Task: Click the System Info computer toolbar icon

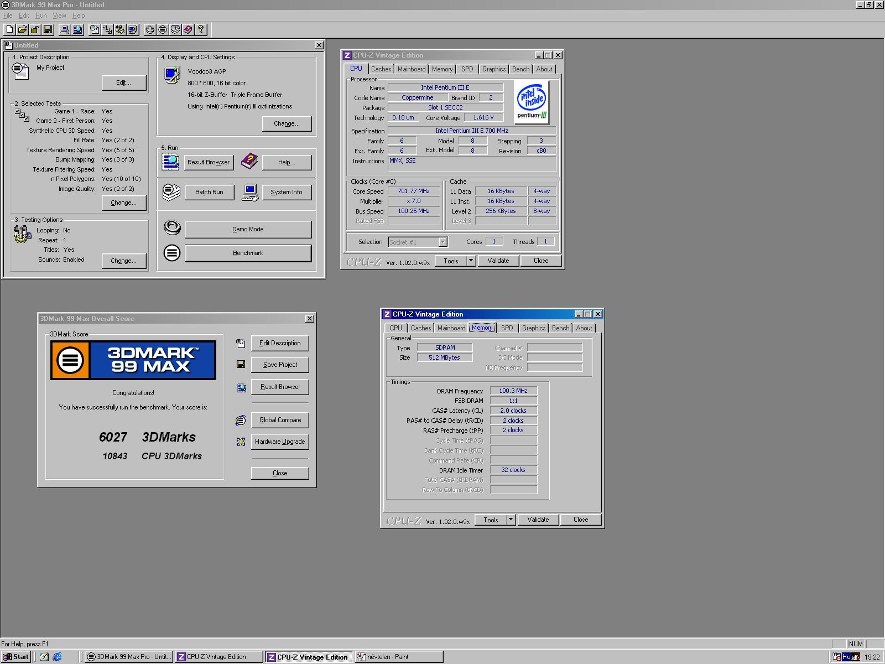Action: [65, 29]
